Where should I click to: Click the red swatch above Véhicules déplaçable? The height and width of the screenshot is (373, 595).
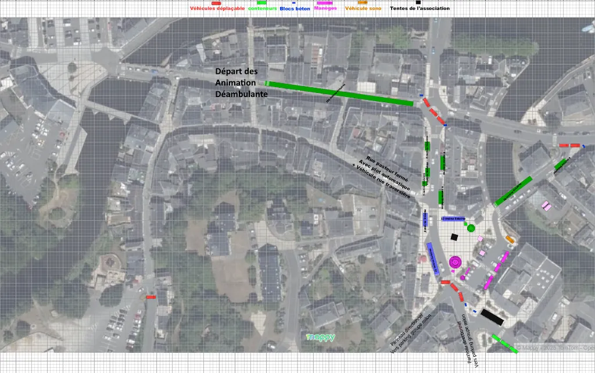click(x=216, y=3)
